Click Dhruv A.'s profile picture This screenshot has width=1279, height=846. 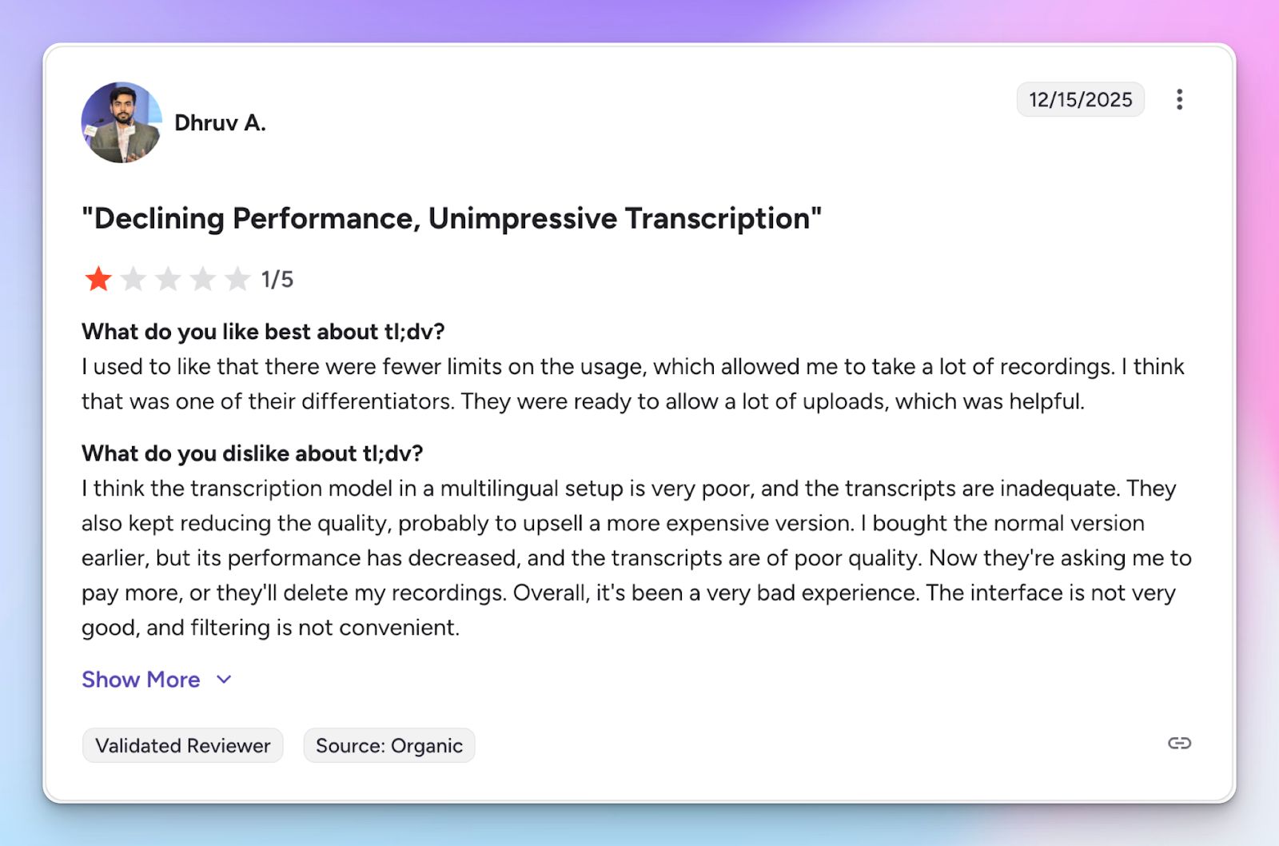pyautogui.click(x=121, y=122)
